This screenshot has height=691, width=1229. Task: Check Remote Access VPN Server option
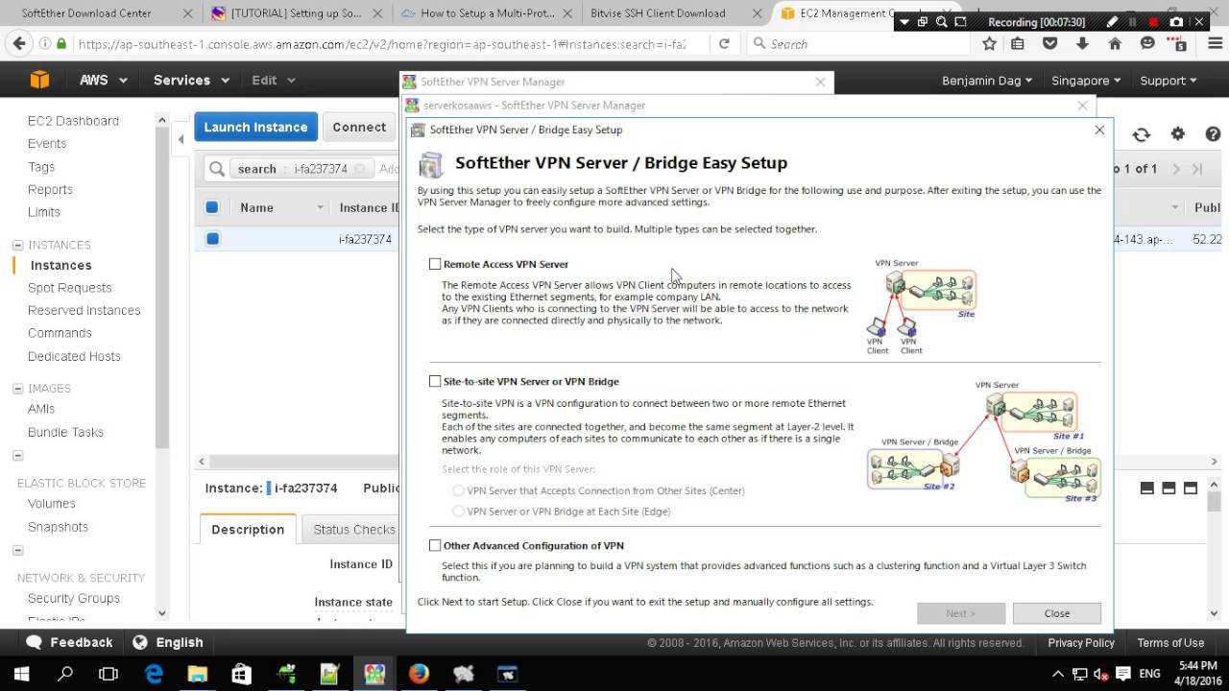coord(435,264)
